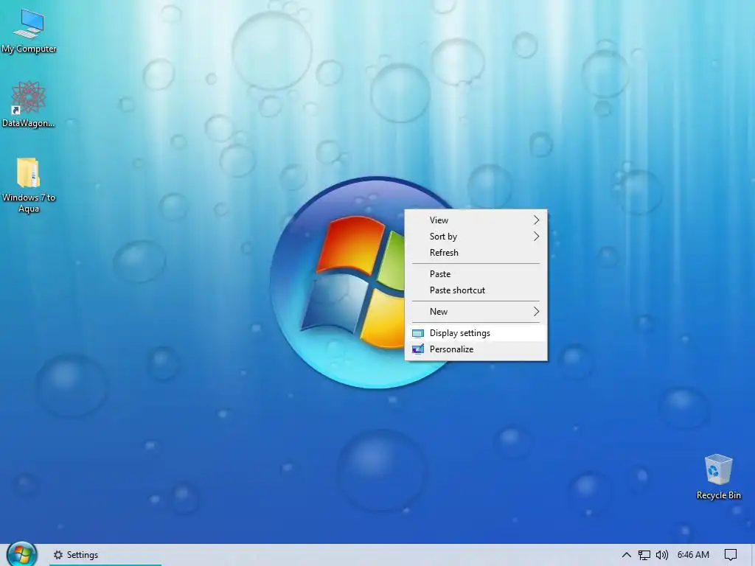Image resolution: width=755 pixels, height=566 pixels.
Task: Click the View submenu arrow
Action: coord(537,220)
